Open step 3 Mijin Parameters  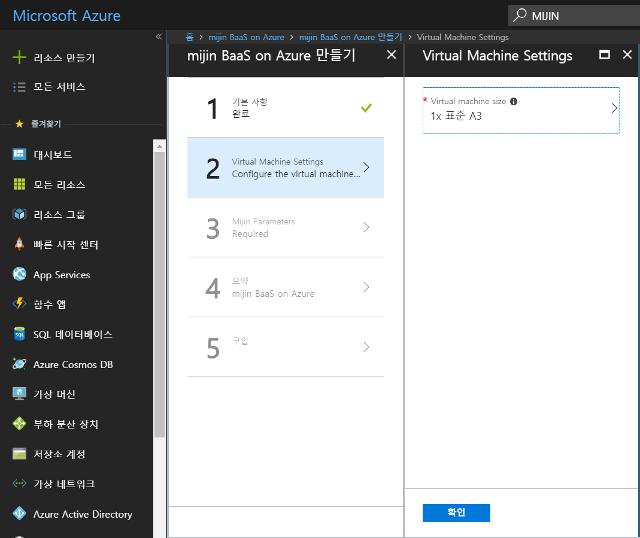pos(286,227)
